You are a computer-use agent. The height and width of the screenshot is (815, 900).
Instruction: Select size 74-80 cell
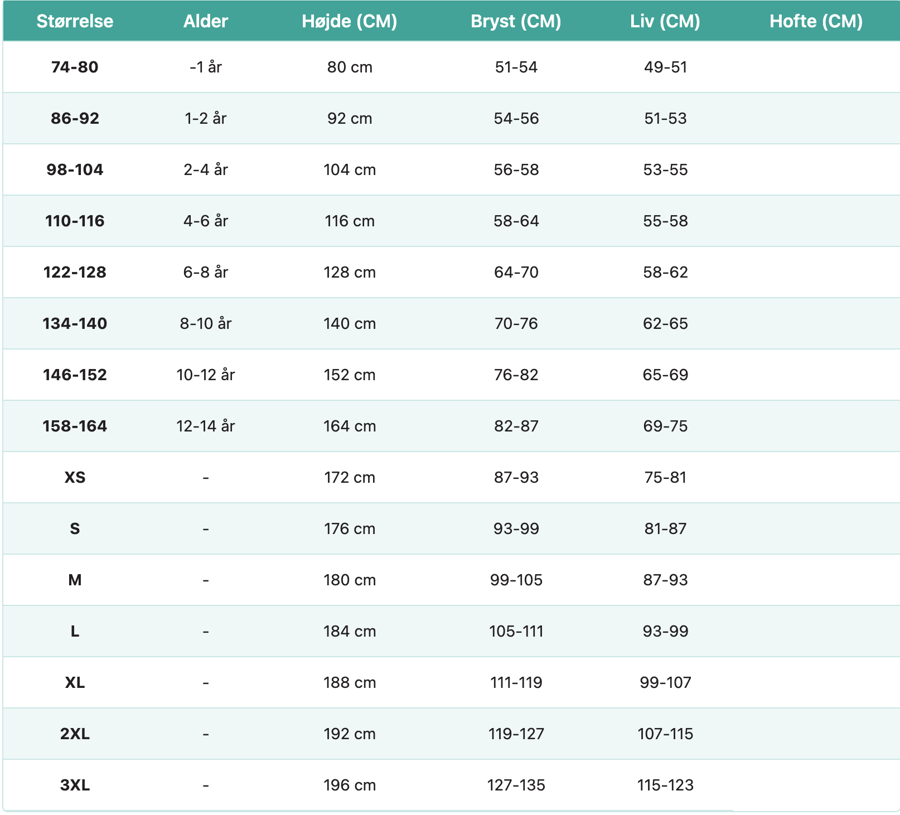(75, 67)
